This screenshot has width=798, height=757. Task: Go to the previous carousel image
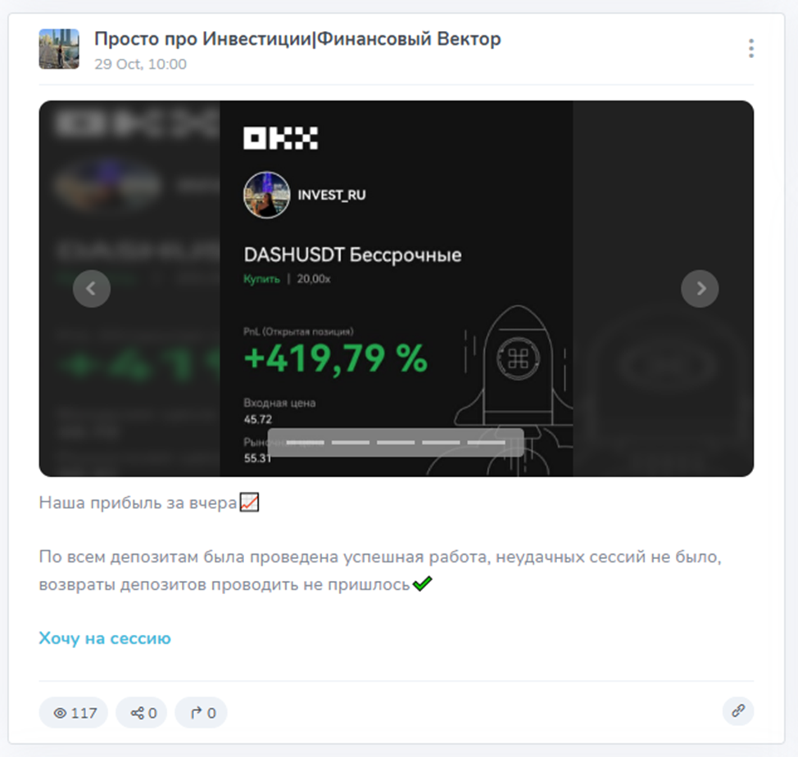coord(92,289)
